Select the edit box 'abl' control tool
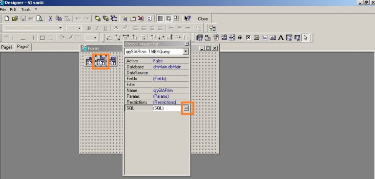The width and height of the screenshot is (375, 179). (272, 37)
